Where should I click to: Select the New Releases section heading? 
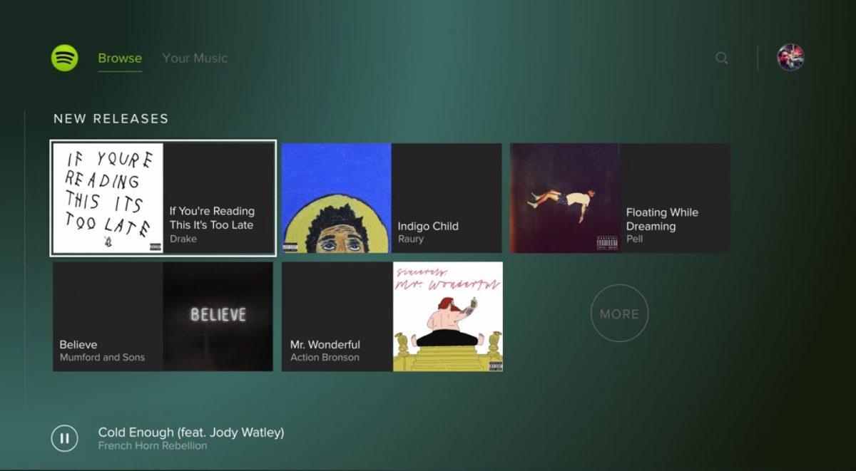coord(111,119)
